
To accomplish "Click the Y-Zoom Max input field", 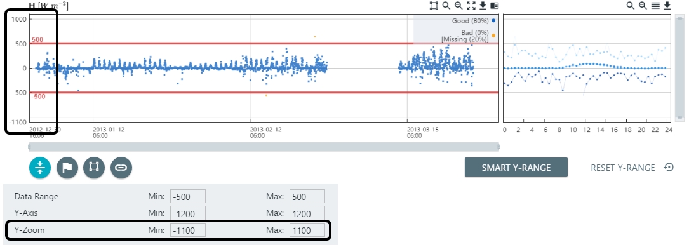I will (307, 230).
